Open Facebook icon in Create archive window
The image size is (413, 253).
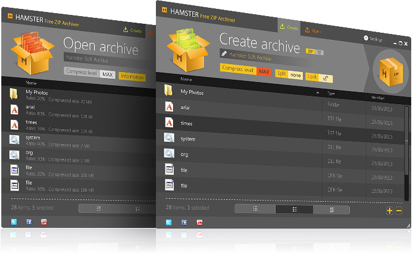click(x=184, y=222)
